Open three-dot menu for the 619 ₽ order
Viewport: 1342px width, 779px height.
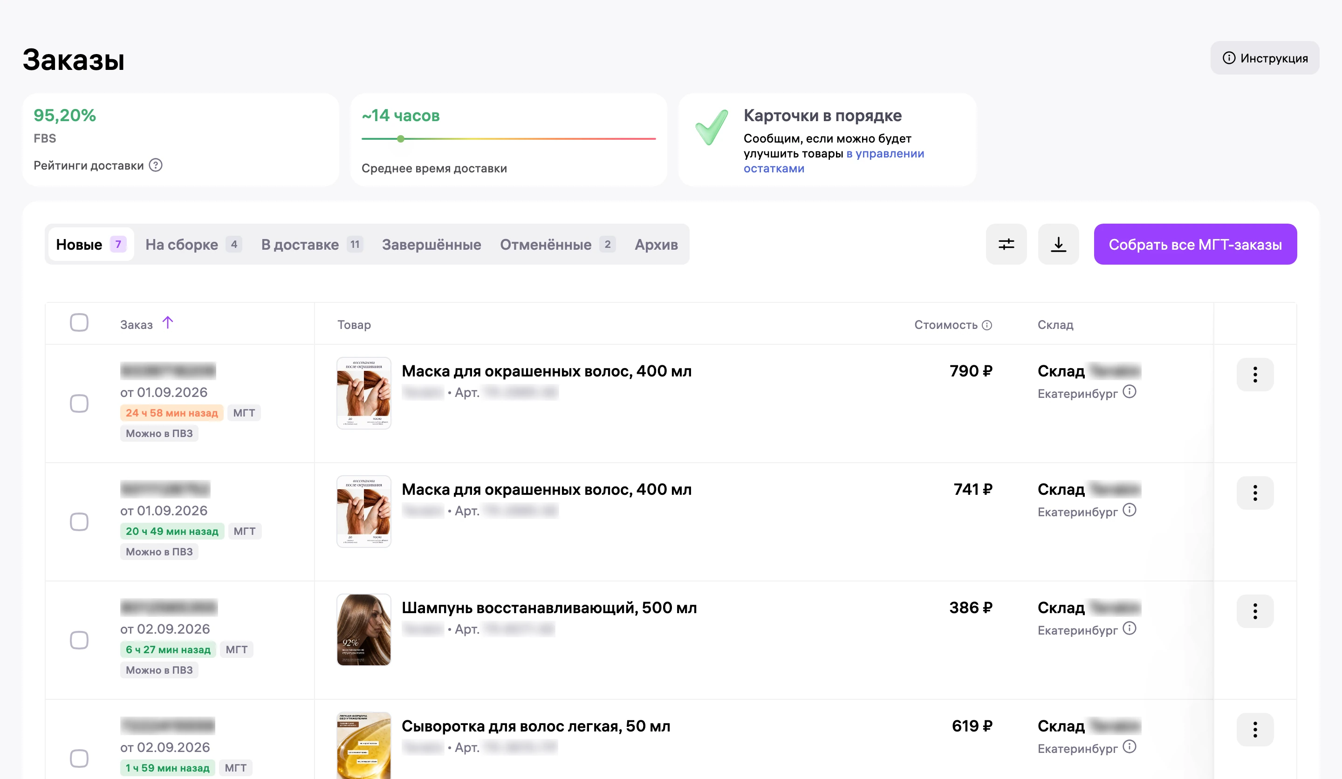pos(1255,729)
